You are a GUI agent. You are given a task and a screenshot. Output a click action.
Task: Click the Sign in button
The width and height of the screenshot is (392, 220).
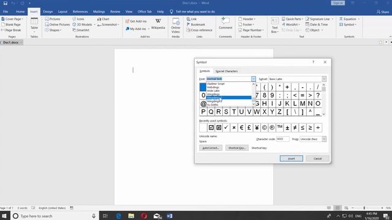tap(337, 3)
